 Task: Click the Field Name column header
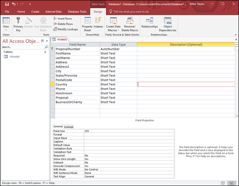pos(77,44)
